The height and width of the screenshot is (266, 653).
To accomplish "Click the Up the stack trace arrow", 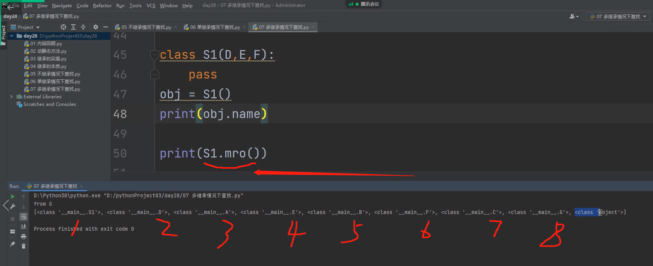I will [x=24, y=197].
